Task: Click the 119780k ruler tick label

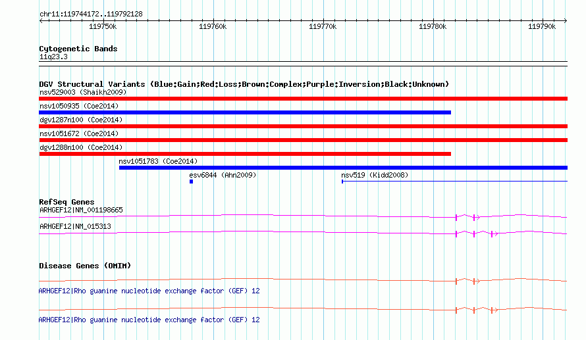Action: click(433, 26)
